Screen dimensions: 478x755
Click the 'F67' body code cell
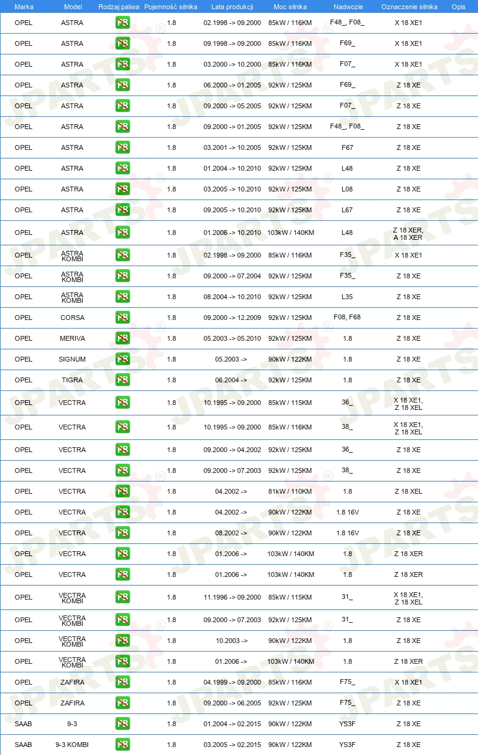click(347, 147)
